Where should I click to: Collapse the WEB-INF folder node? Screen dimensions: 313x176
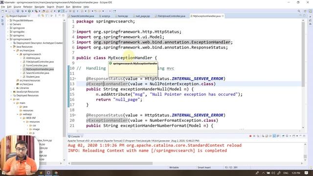coord(21,118)
